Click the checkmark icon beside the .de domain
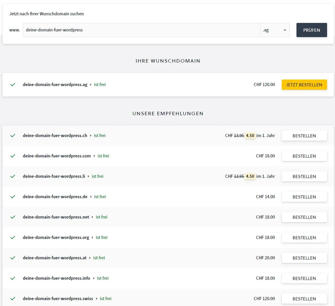 13,197
